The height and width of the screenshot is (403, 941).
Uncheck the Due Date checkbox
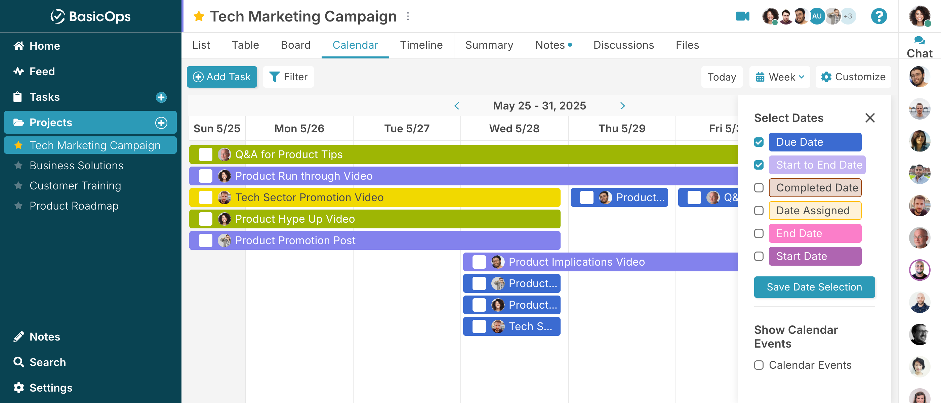[x=759, y=142]
